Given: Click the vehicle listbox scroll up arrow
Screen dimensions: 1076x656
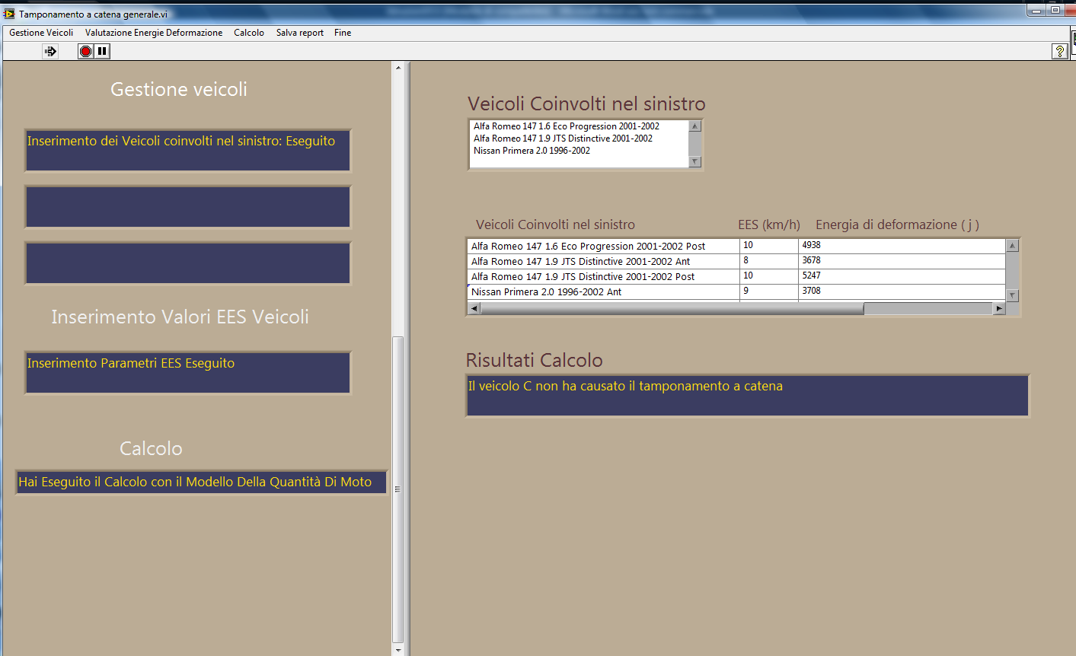Looking at the screenshot, I should [x=694, y=126].
